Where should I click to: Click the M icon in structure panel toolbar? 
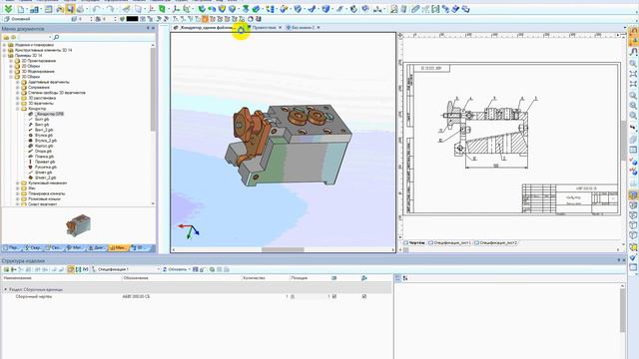85,269
